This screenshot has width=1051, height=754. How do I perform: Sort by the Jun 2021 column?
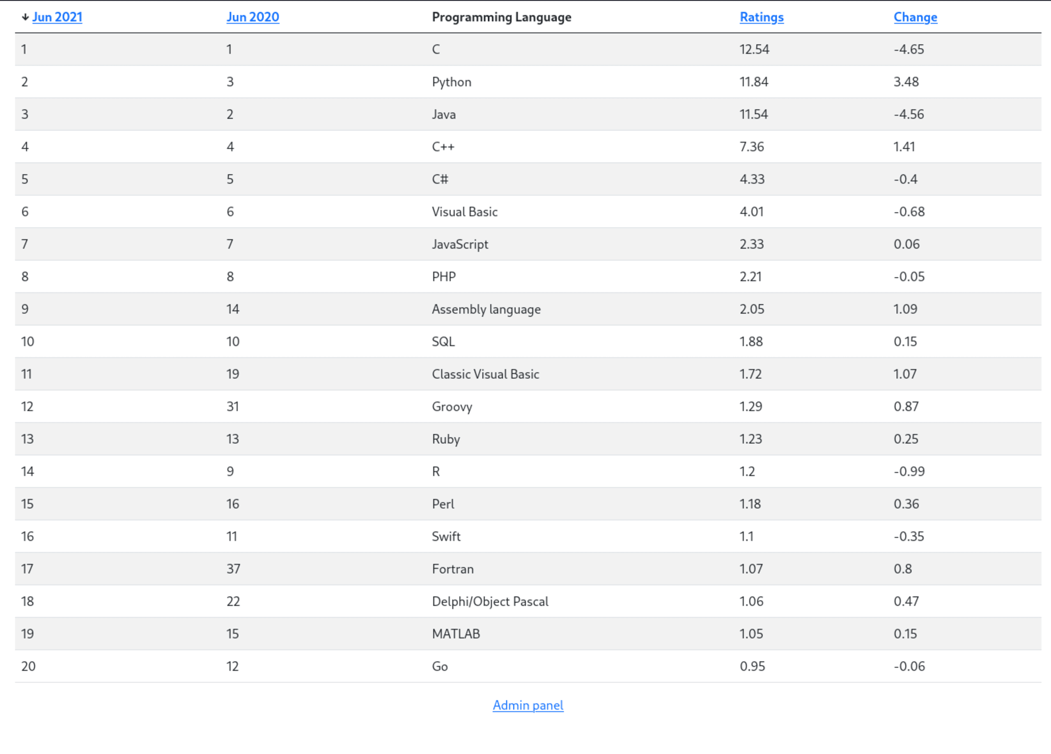57,17
